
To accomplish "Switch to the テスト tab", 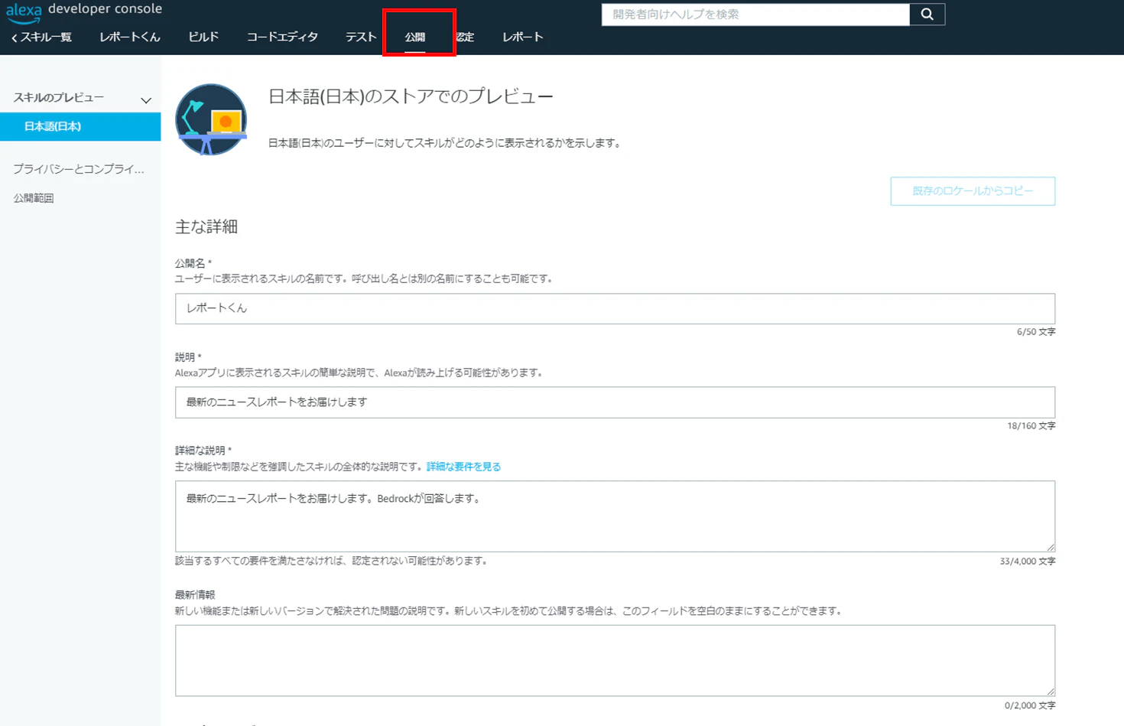I will pos(361,37).
